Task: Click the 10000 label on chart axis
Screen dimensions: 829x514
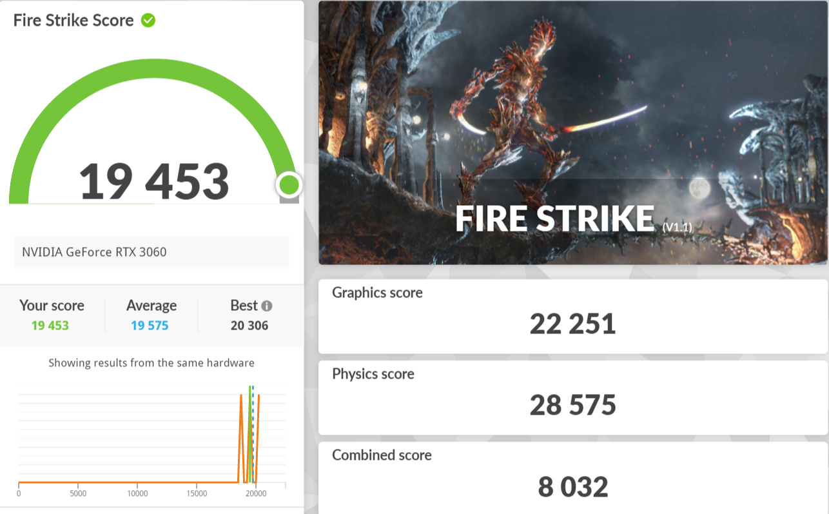Action: tap(137, 494)
